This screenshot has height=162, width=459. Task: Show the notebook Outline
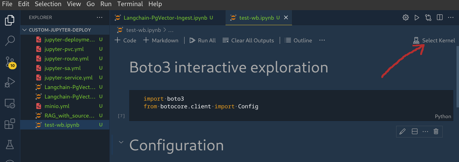point(298,40)
